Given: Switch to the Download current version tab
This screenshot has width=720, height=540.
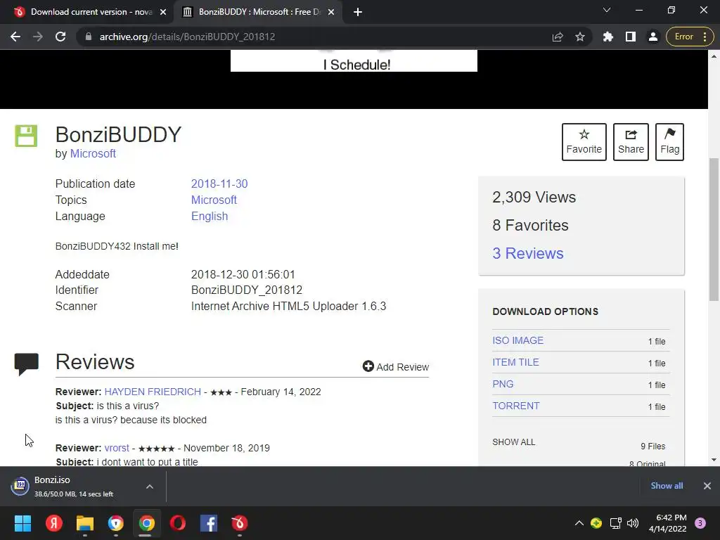Looking at the screenshot, I should tap(91, 12).
